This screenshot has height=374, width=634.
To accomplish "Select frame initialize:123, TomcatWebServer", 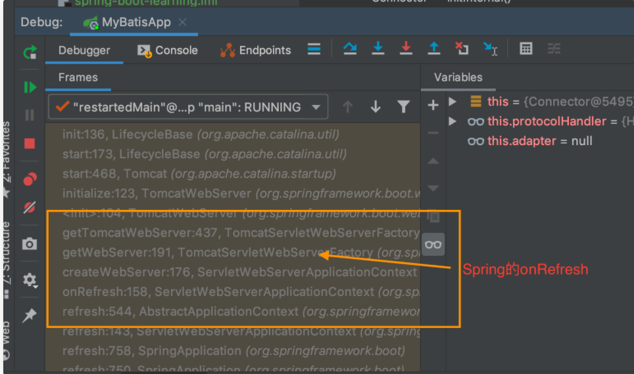I will tap(233, 194).
